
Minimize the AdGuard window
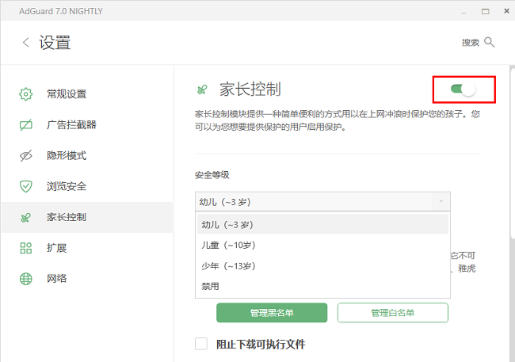pos(463,12)
